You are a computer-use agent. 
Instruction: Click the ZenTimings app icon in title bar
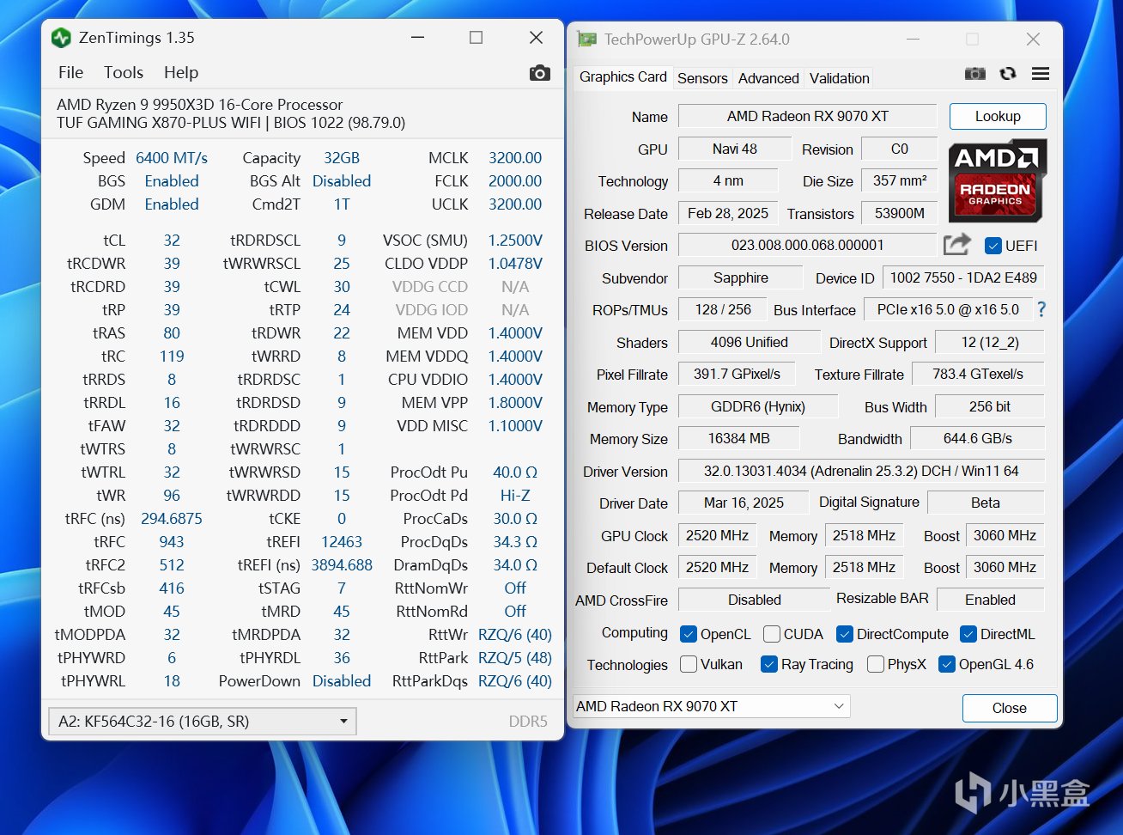[61, 38]
